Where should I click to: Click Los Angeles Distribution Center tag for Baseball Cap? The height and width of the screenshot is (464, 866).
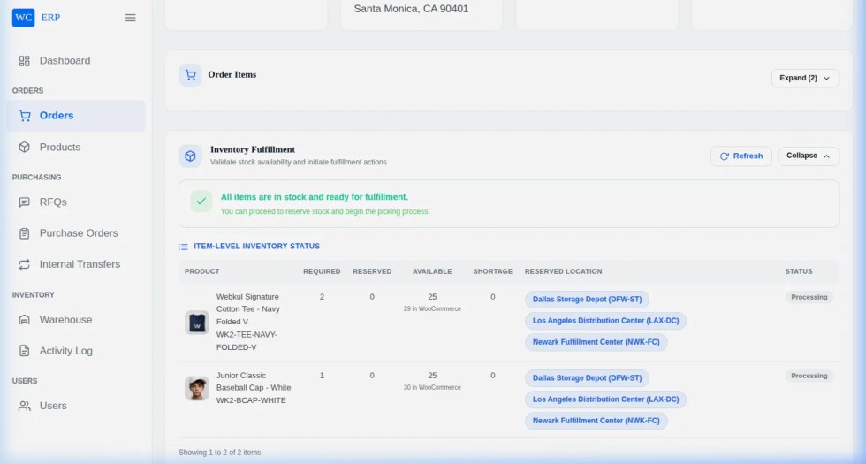tap(606, 399)
